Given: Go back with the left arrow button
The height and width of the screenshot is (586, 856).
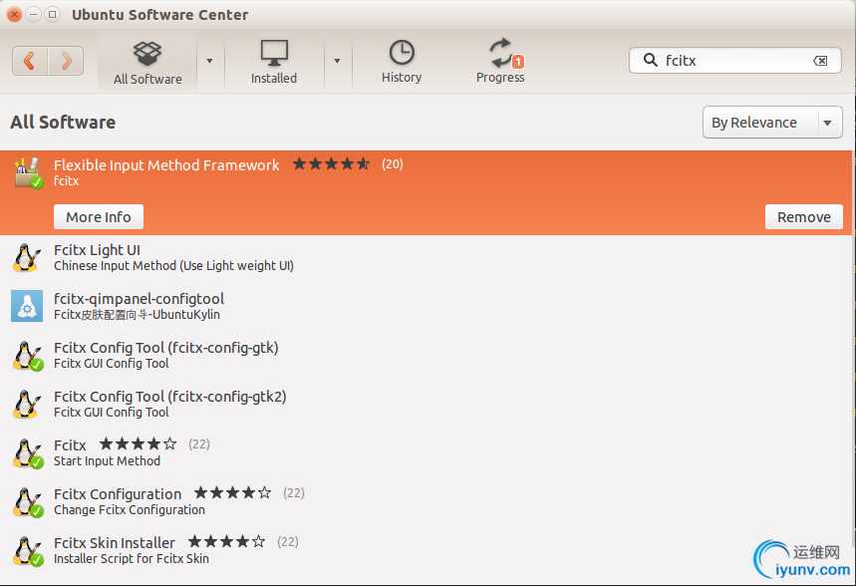Looking at the screenshot, I should tap(30, 61).
